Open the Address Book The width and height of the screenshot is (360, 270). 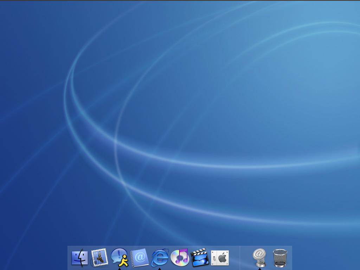click(140, 257)
